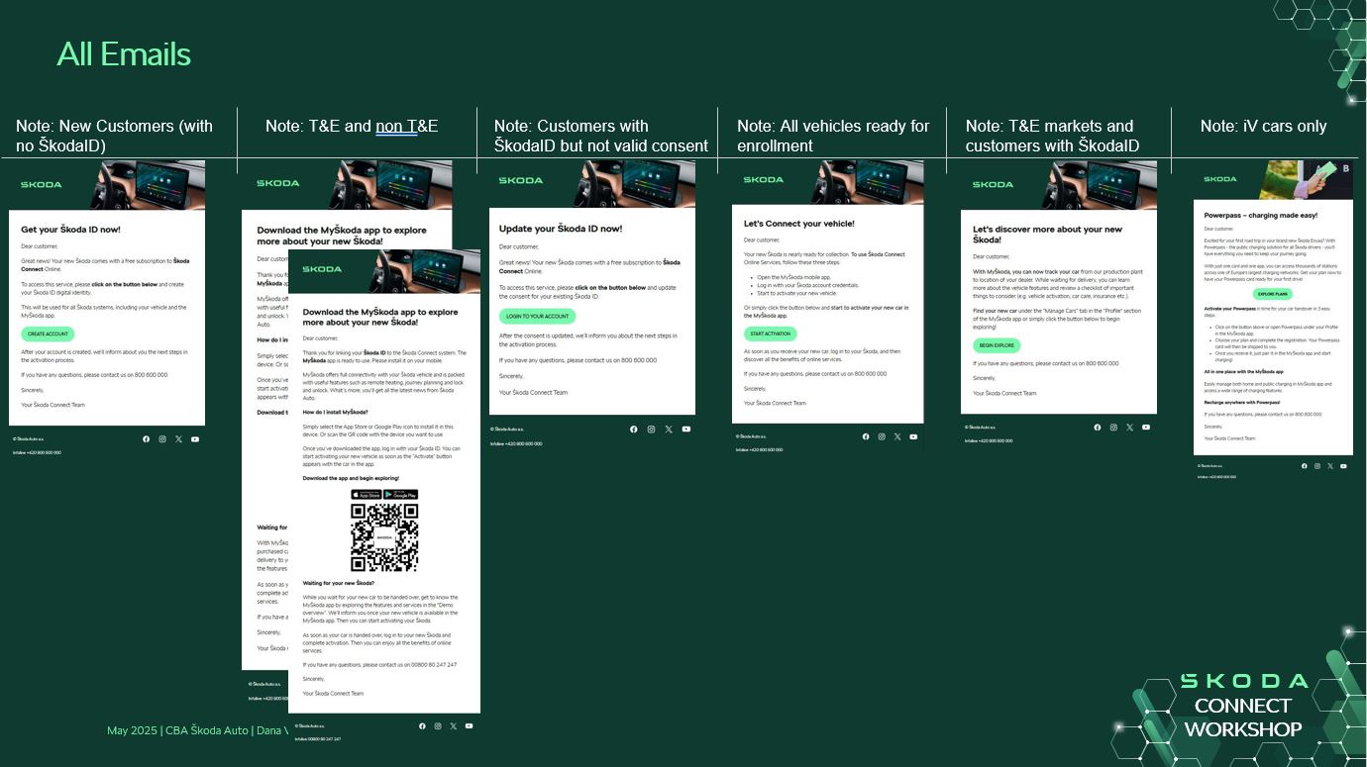The image size is (1367, 767).
Task: Open Instagram icon in 'Let's Connect your vehicle' email
Action: [882, 436]
